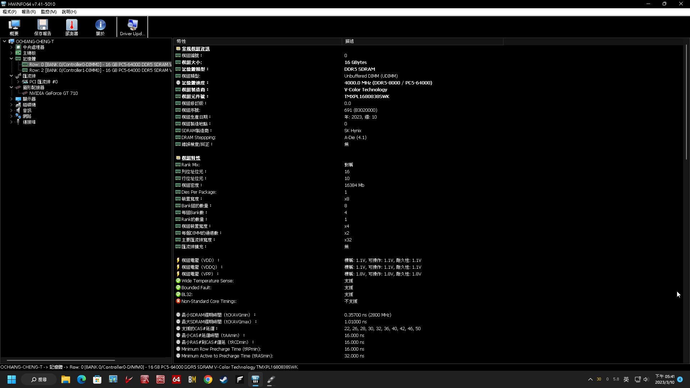Switch to HWiNFO64 taskbar icon
Image resolution: width=690 pixels, height=388 pixels.
(x=255, y=380)
